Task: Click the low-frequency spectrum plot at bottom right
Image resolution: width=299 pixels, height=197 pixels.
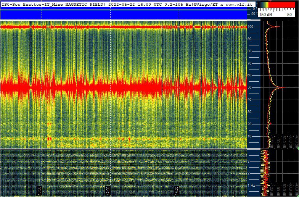Action: click(x=279, y=172)
